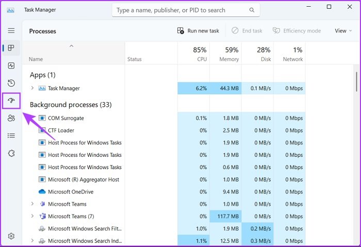
Task: Select the Apps (1) group heading
Action: (43, 75)
